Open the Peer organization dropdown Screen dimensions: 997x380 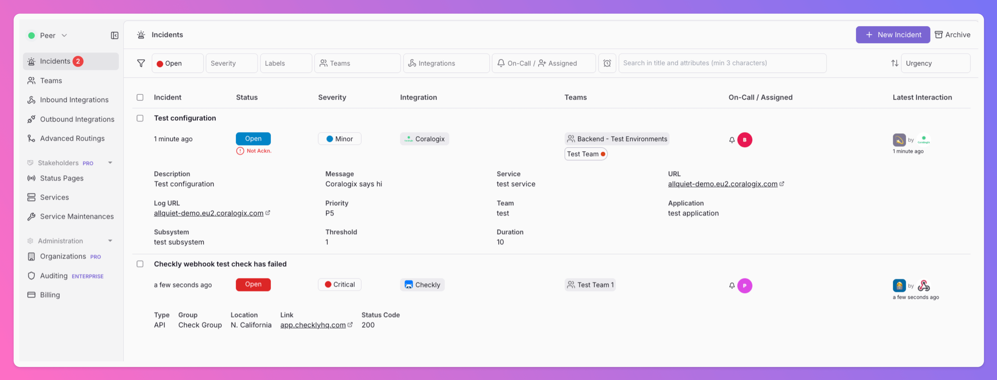click(x=48, y=35)
